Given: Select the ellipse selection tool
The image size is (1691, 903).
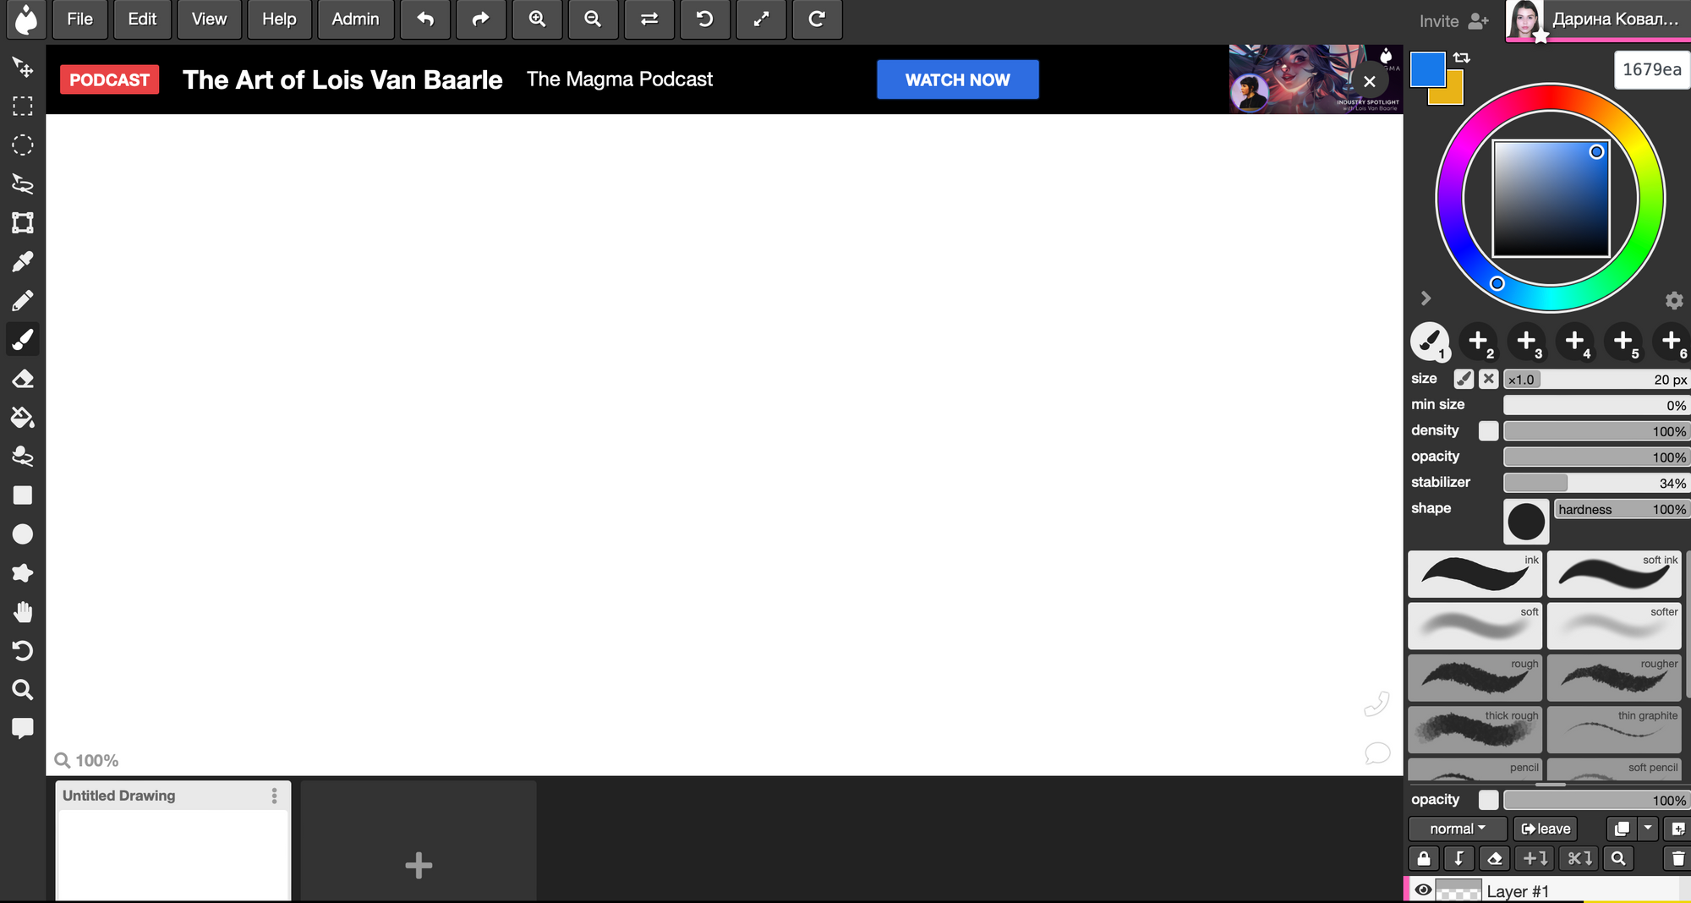Looking at the screenshot, I should click(23, 145).
